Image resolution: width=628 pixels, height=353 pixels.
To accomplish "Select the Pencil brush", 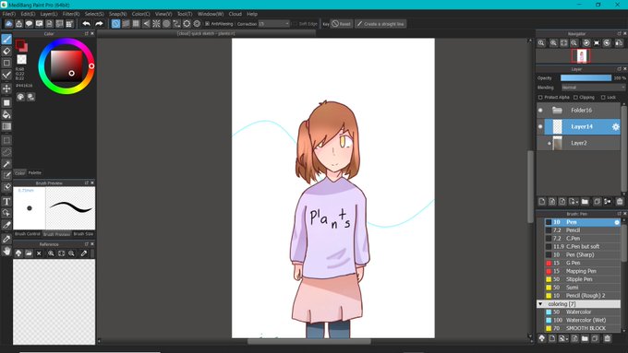I will click(583, 230).
